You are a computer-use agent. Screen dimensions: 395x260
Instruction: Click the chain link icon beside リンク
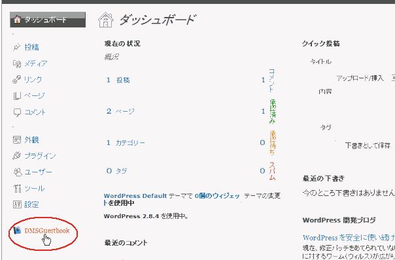16,80
